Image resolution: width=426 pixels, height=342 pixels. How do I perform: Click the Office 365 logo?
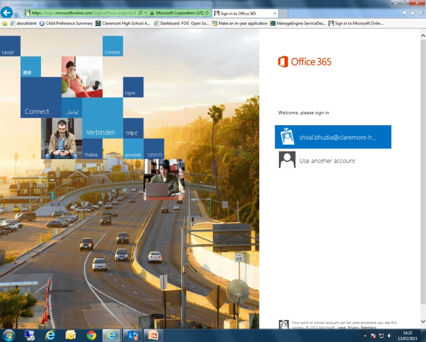click(x=304, y=62)
